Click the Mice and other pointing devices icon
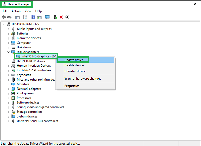Viewport: 201px width, 146px height. point(13,80)
